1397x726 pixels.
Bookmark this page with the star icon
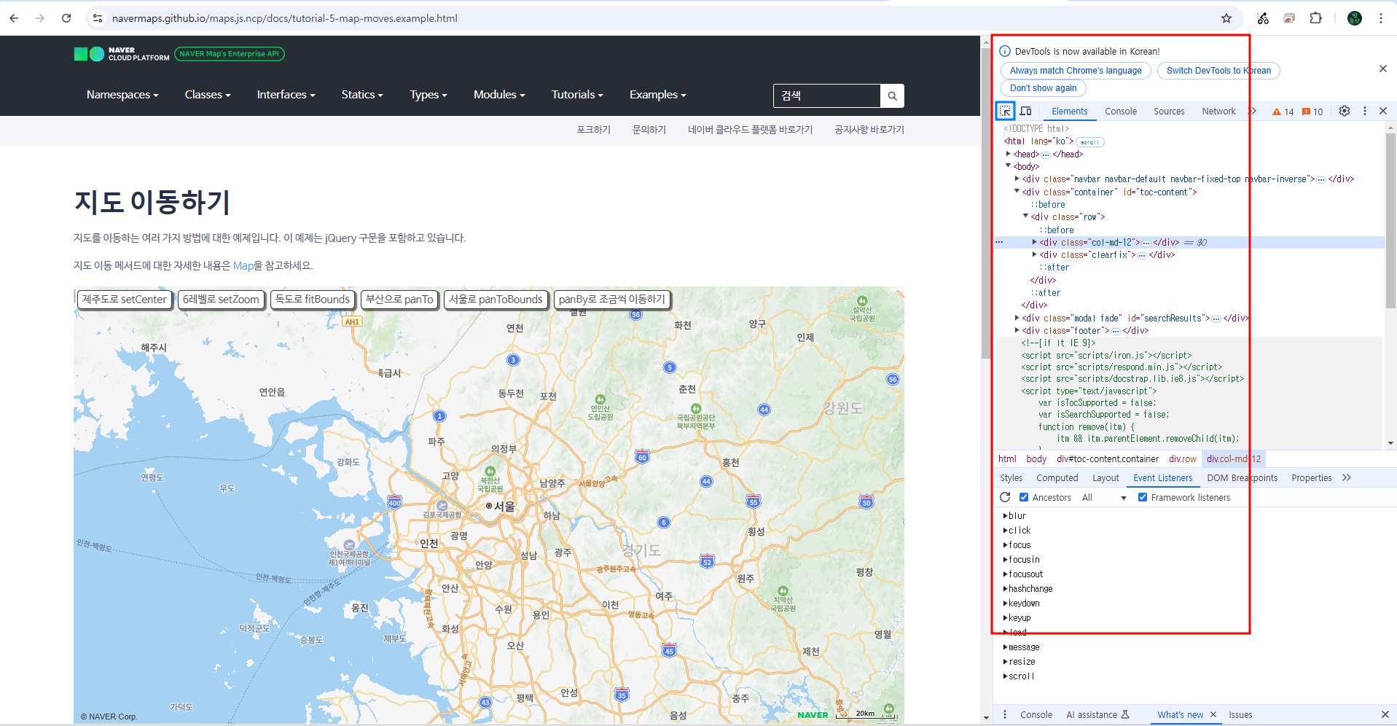[x=1226, y=18]
